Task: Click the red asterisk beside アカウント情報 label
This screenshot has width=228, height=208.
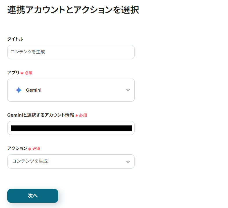Action: tap(77, 115)
